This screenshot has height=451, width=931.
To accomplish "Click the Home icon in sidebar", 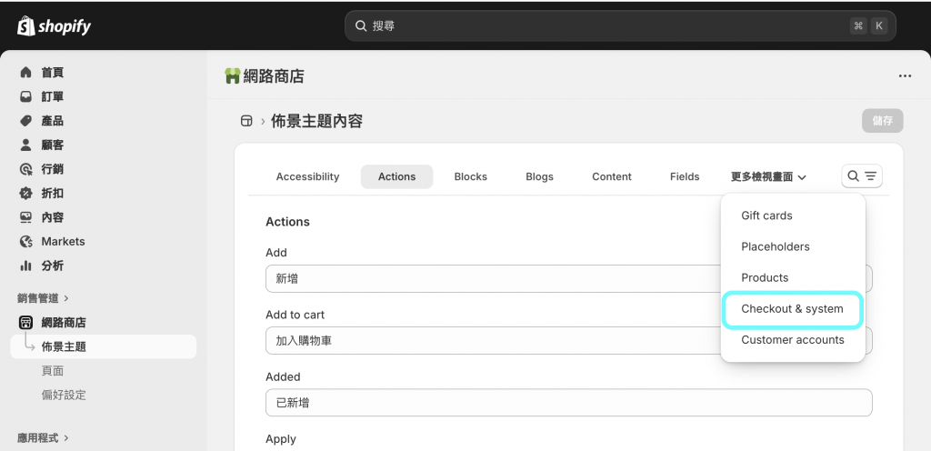I will [x=25, y=73].
